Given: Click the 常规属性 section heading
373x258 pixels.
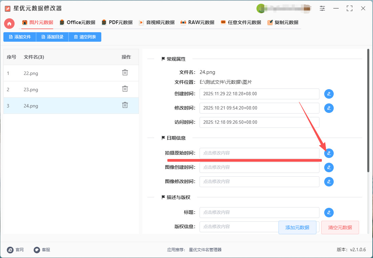Looking at the screenshot, I should (174, 59).
